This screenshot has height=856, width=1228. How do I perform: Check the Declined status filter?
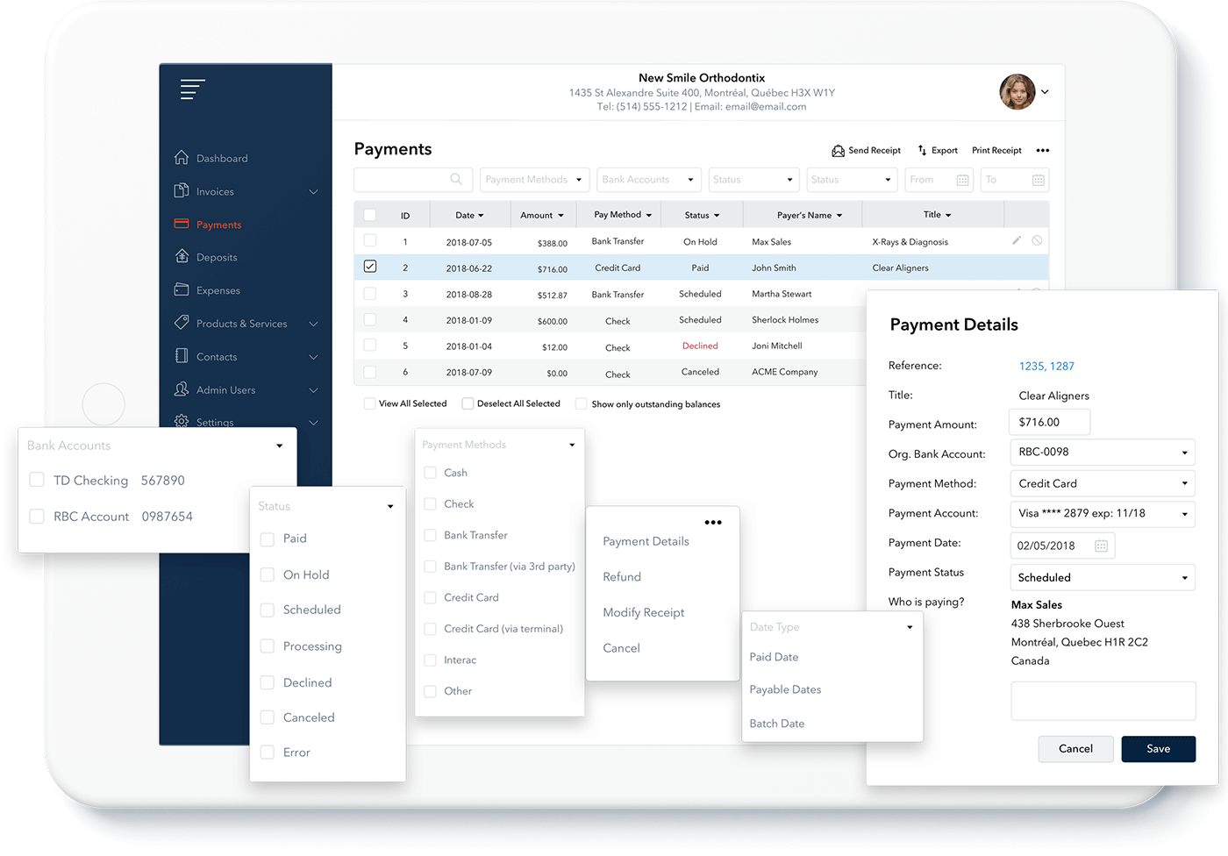(268, 682)
